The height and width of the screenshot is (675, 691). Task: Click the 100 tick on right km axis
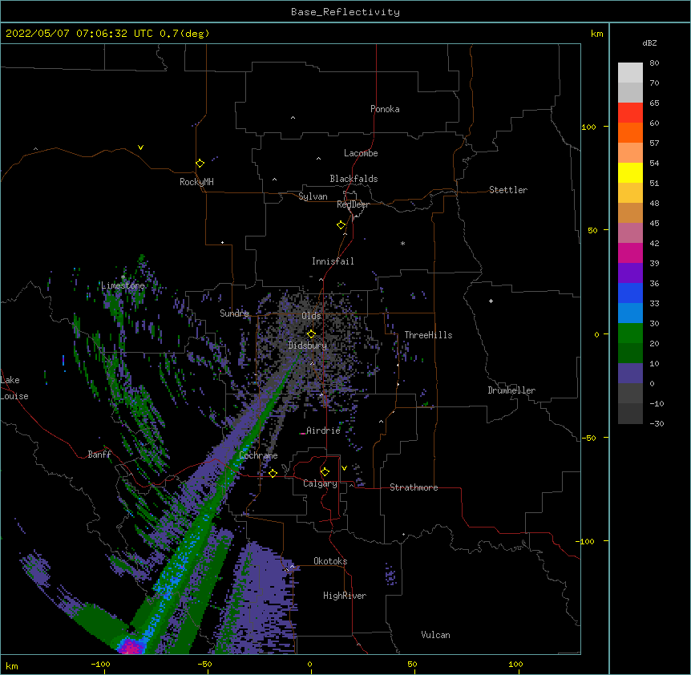[588, 127]
